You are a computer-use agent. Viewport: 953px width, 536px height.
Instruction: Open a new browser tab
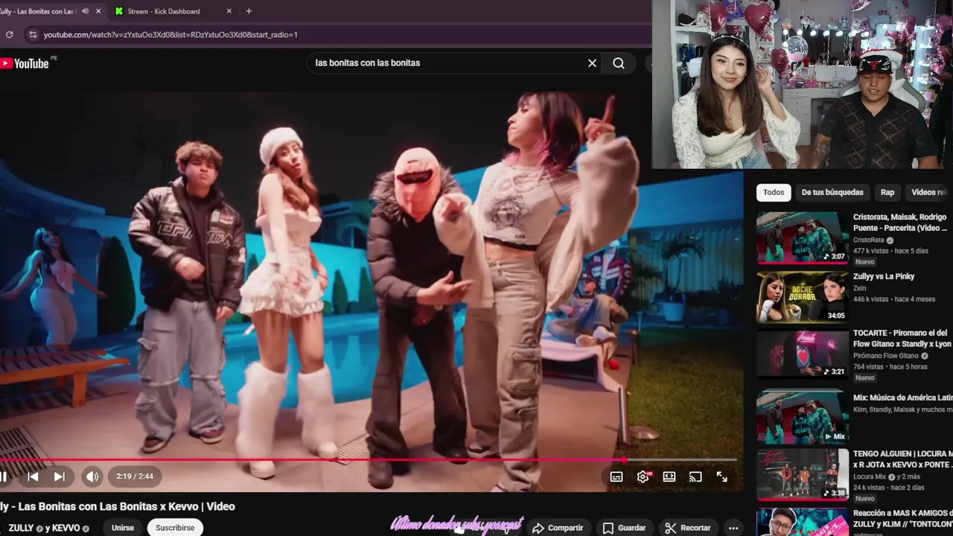click(249, 11)
